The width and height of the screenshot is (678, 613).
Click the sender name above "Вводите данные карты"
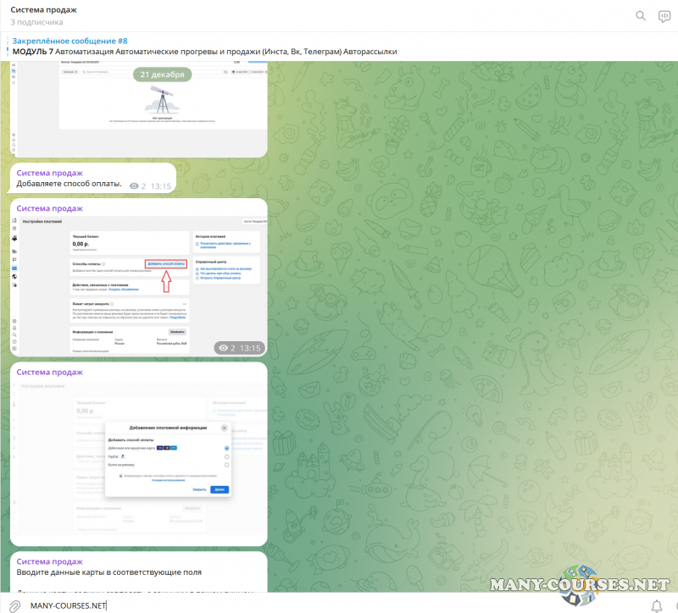[x=50, y=561]
